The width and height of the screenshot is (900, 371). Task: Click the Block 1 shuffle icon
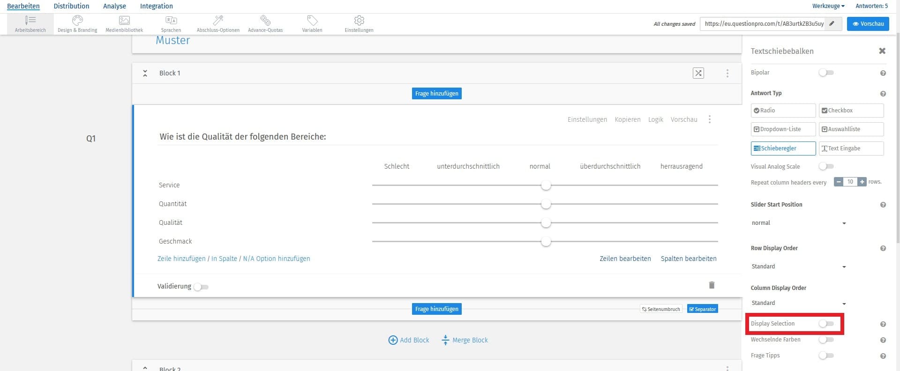click(698, 73)
